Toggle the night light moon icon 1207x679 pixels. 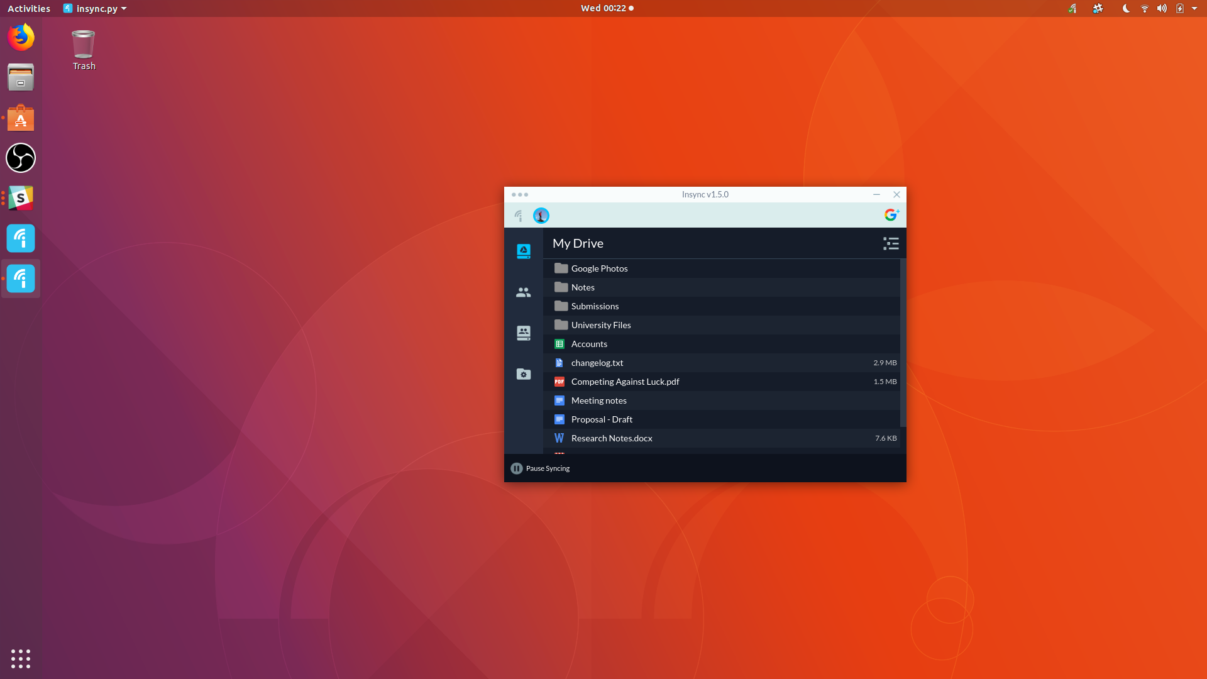[1126, 8]
